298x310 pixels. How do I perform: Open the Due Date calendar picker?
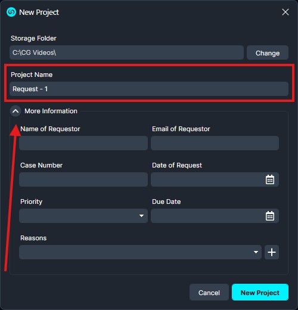pyautogui.click(x=270, y=216)
